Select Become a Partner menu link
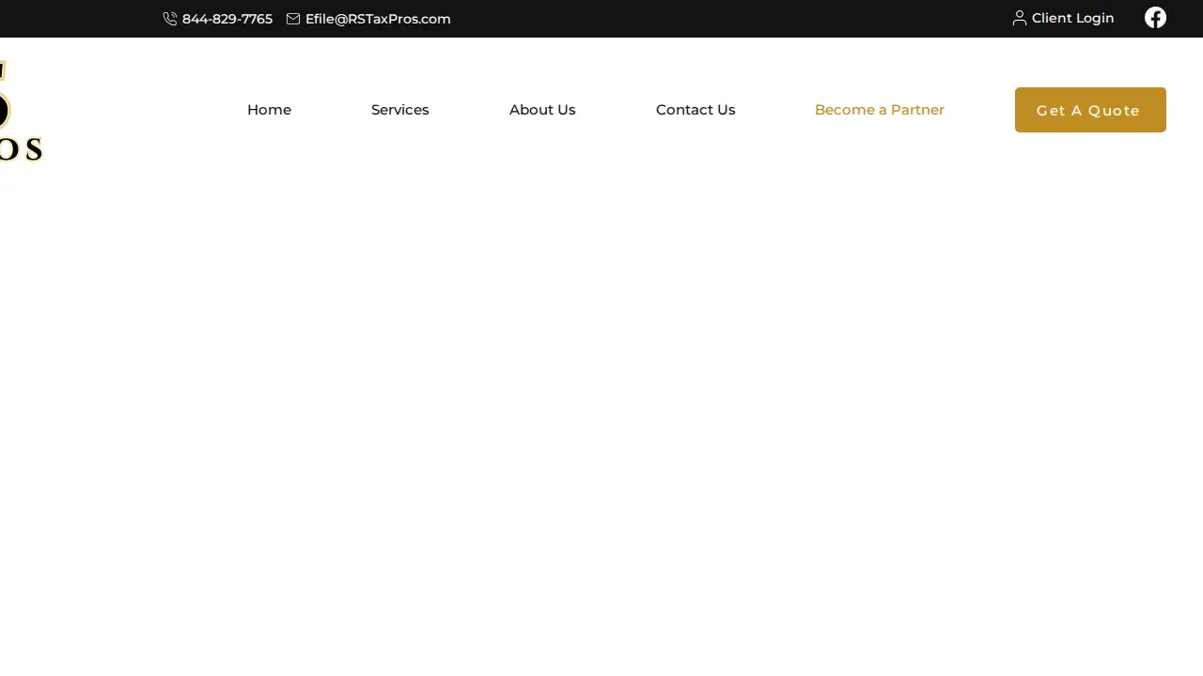Image resolution: width=1203 pixels, height=676 pixels. click(880, 110)
